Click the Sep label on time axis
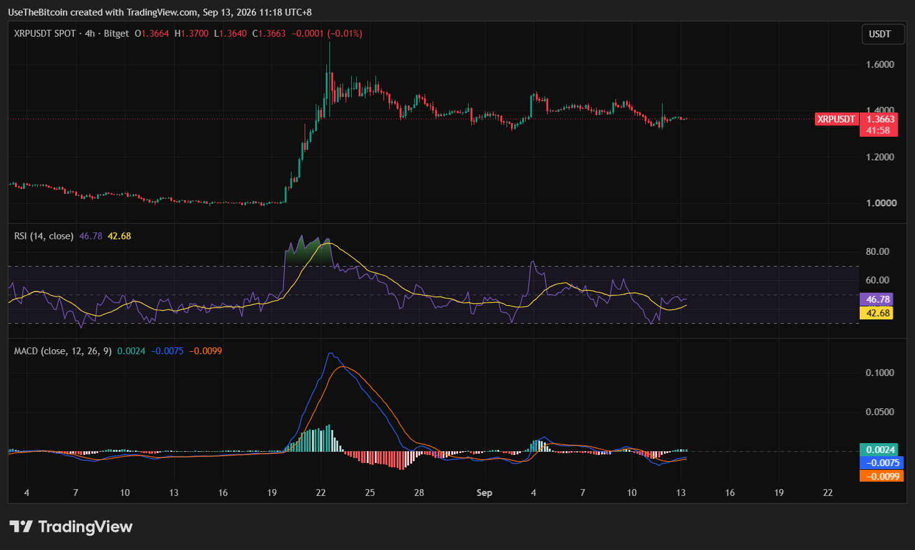The image size is (915, 550). click(484, 493)
